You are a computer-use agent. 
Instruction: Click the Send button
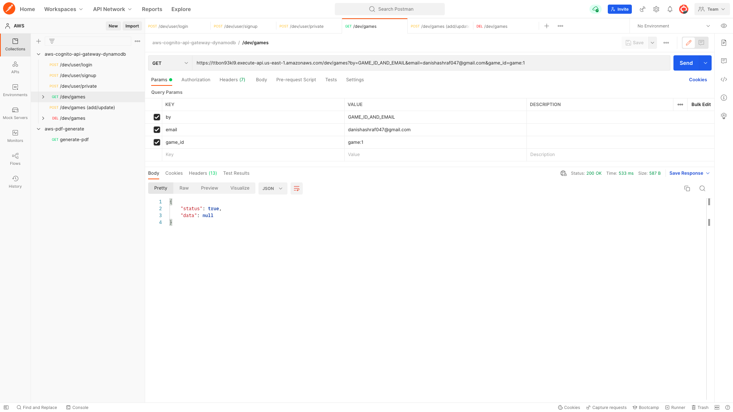[x=686, y=63]
